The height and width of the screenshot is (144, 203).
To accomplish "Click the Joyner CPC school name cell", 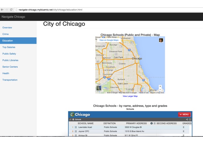I will coord(84,131).
